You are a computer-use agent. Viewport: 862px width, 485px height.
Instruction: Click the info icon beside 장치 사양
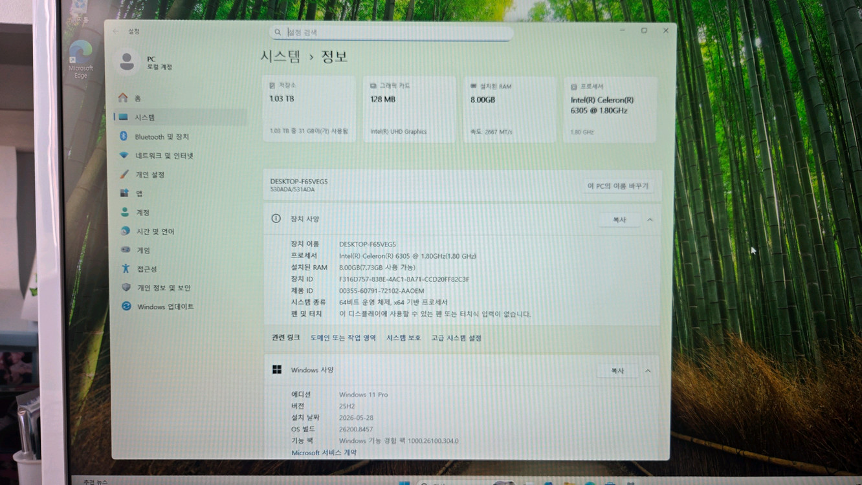276,219
